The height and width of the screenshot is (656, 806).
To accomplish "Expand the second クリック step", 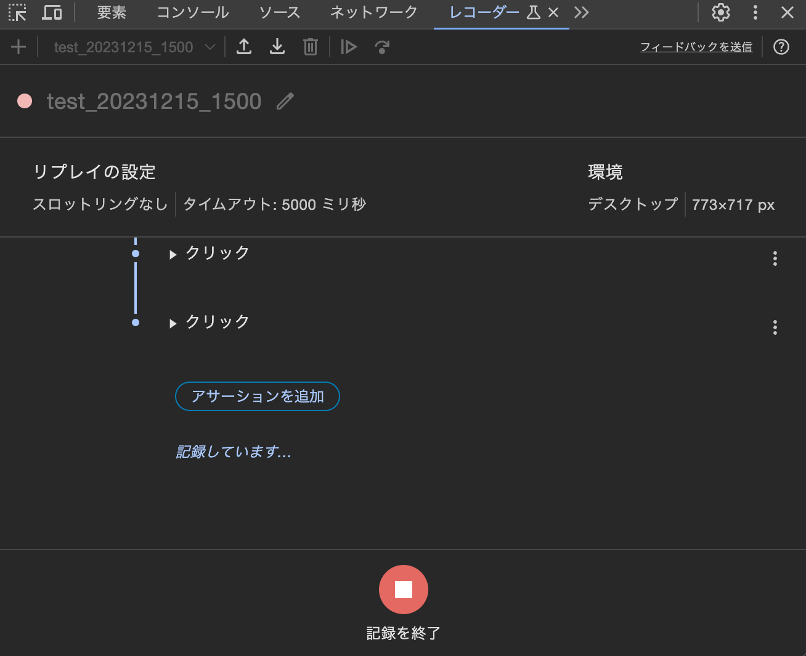I will pyautogui.click(x=173, y=322).
